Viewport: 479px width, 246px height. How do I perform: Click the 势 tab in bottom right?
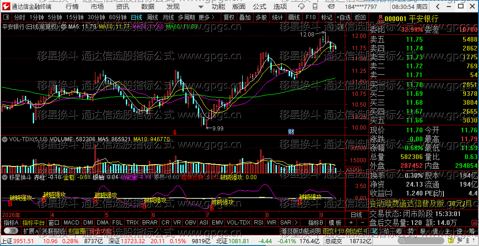click(x=411, y=231)
